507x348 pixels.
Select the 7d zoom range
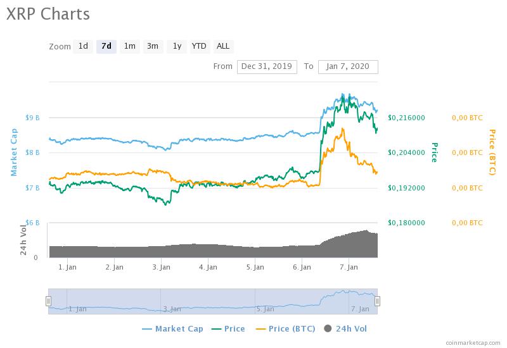click(106, 46)
